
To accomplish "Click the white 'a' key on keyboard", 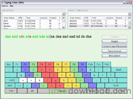I will 23,80.
